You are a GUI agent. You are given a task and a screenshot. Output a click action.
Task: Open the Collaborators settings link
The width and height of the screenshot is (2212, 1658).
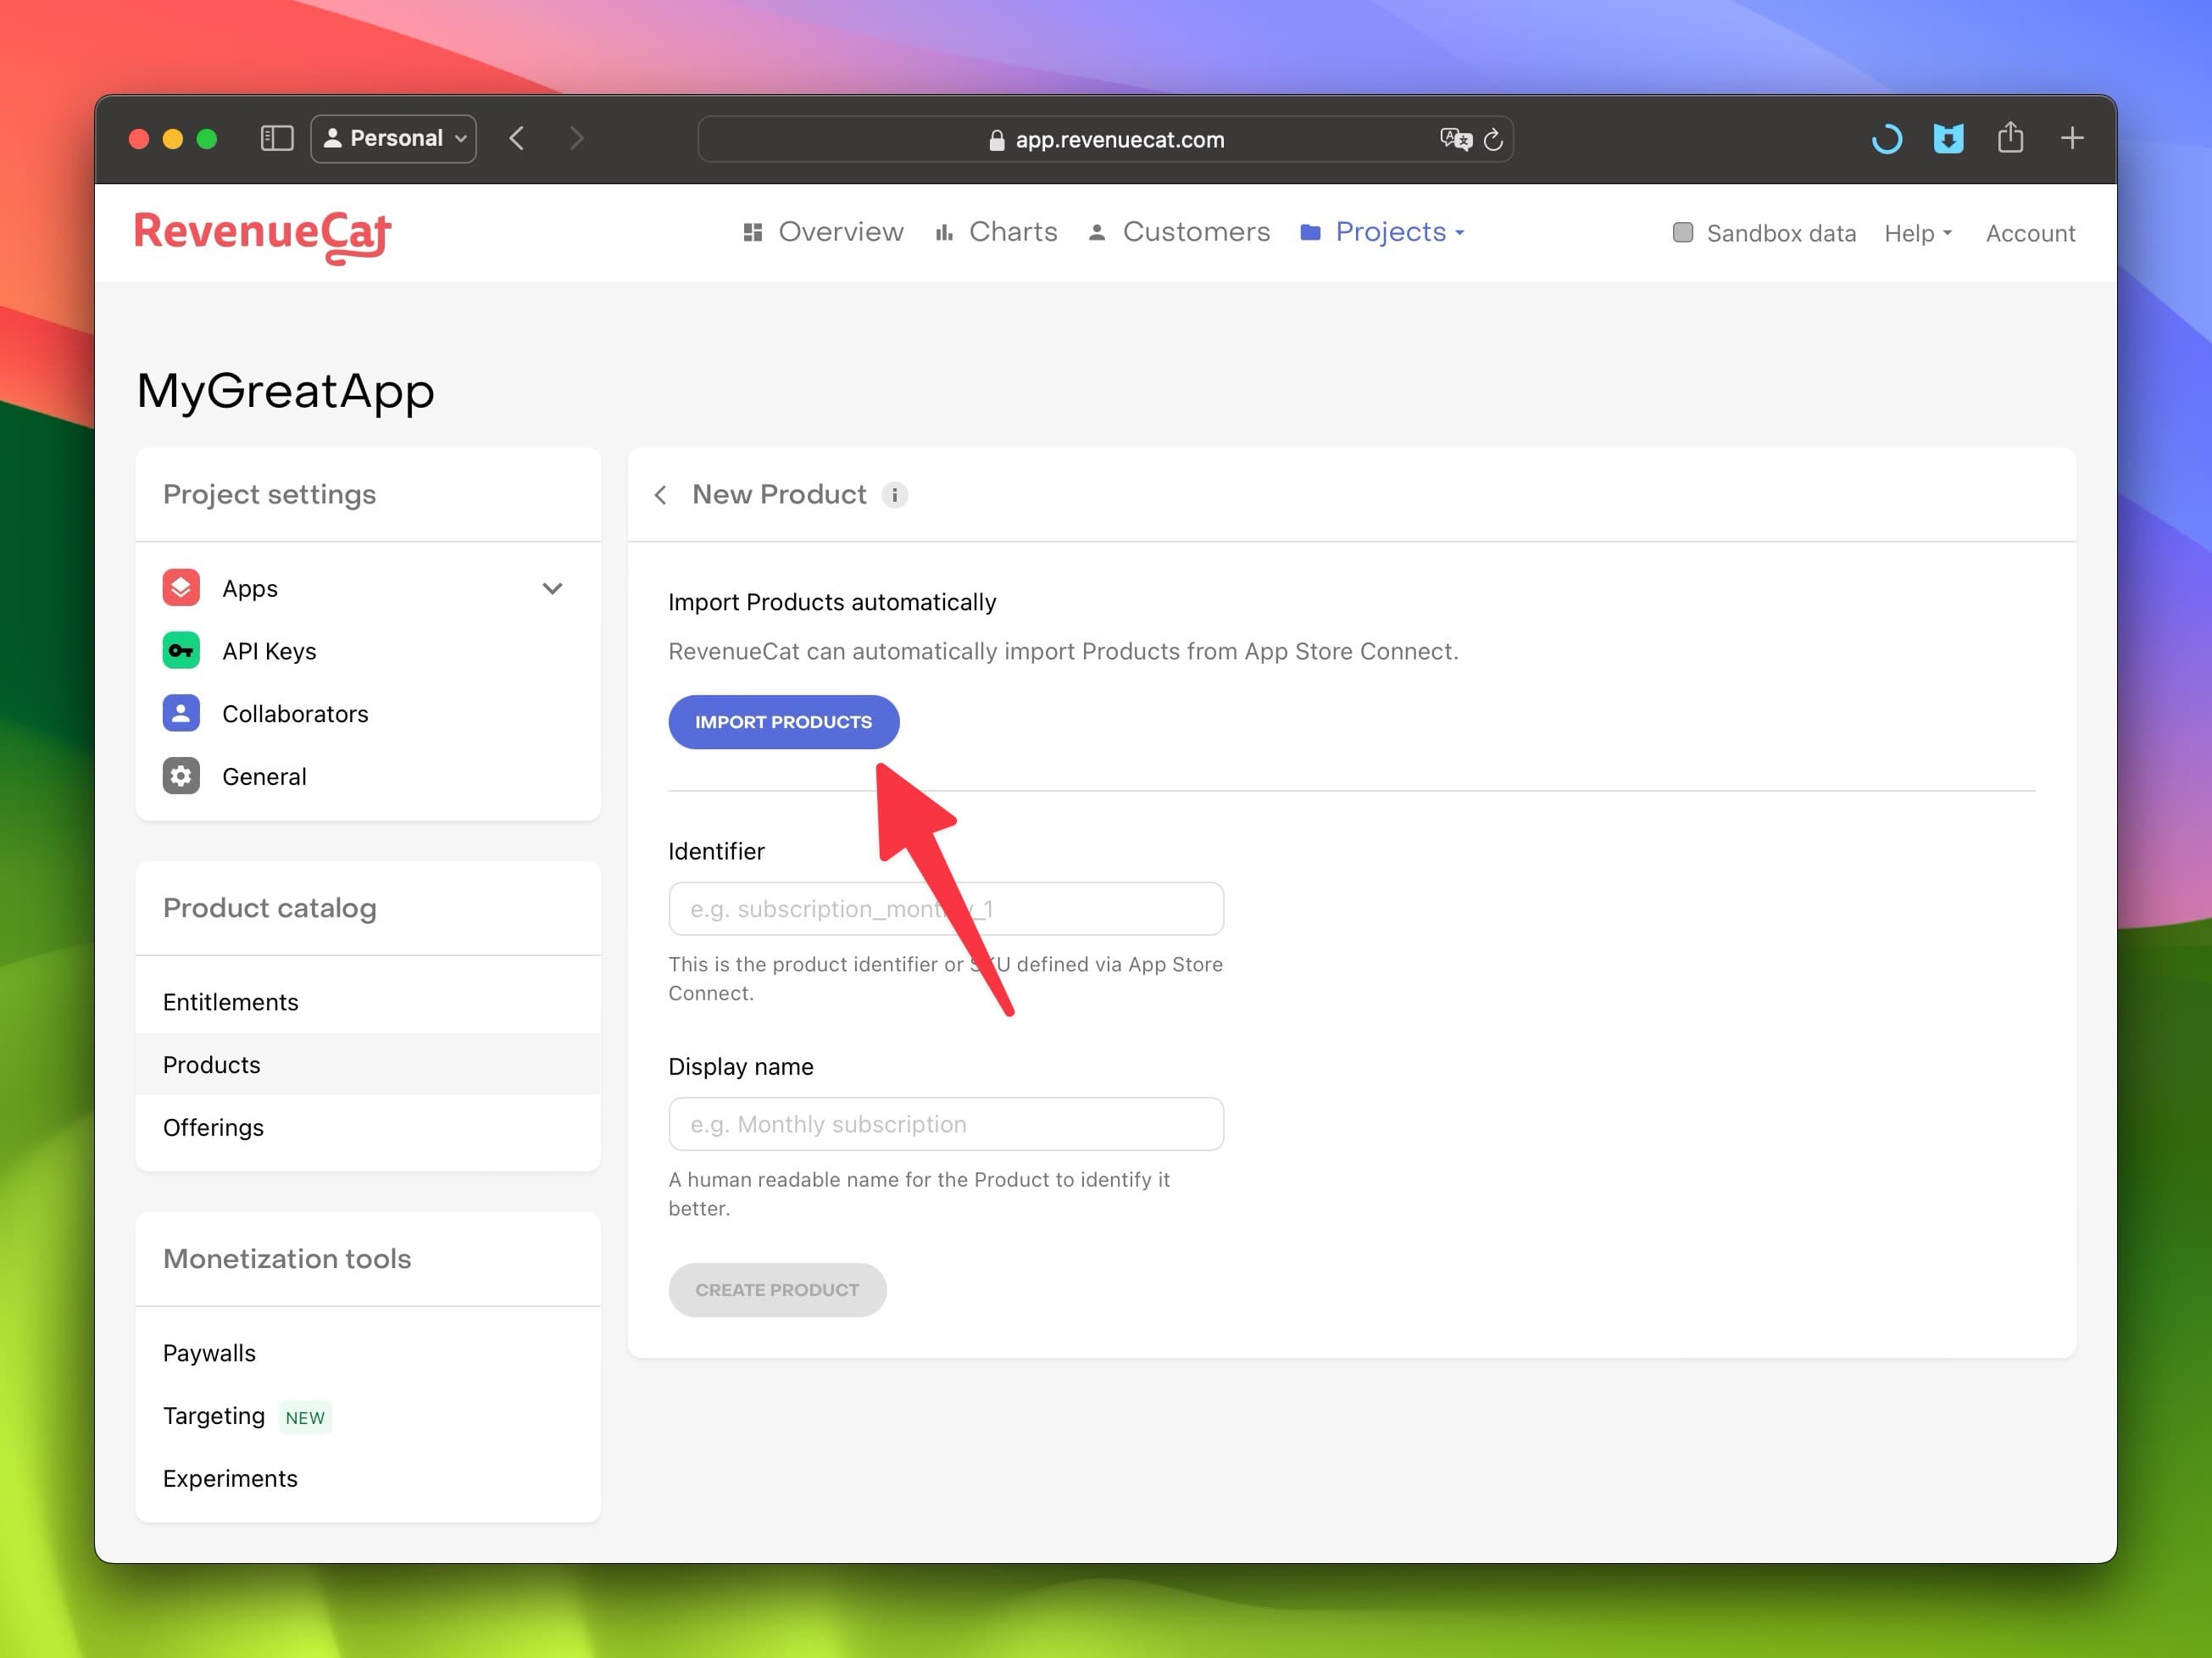pyautogui.click(x=295, y=714)
